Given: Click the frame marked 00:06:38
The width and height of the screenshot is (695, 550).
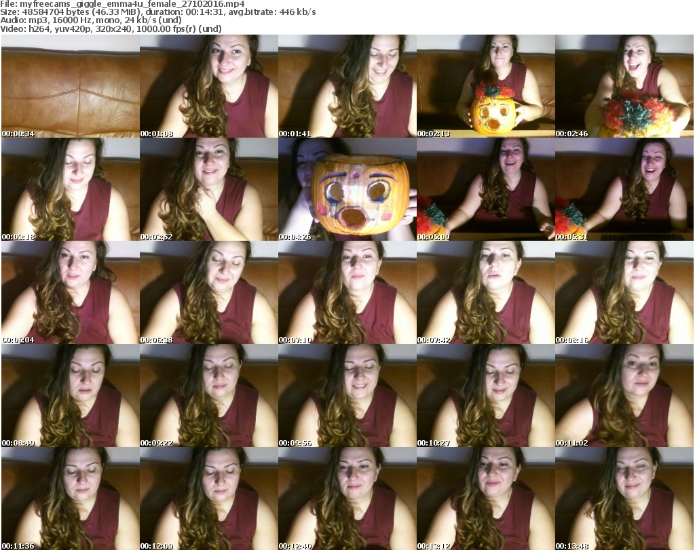Looking at the screenshot, I should coord(208,292).
